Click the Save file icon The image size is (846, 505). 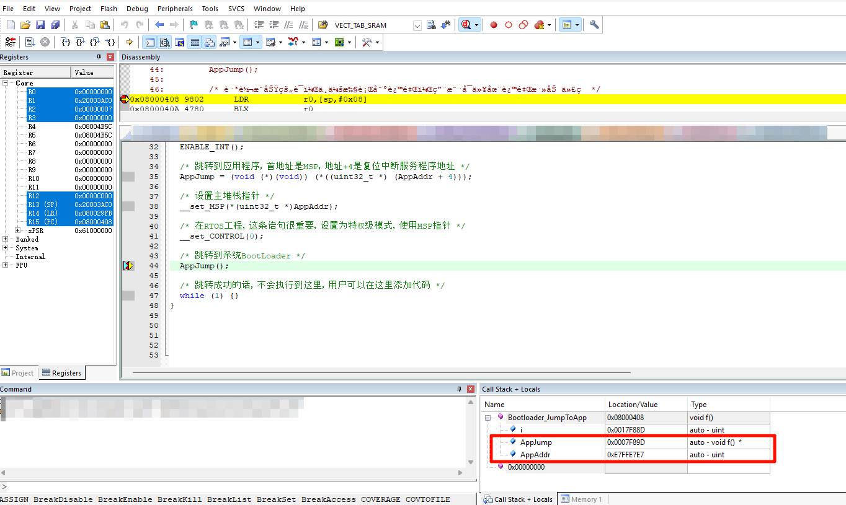click(x=40, y=25)
